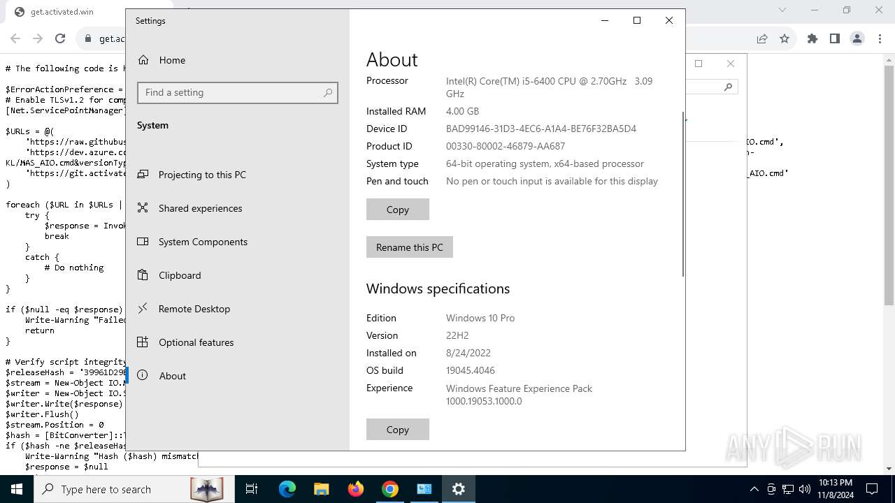This screenshot has height=503, width=895.
Task: Open network icon in system tray
Action: (x=788, y=489)
